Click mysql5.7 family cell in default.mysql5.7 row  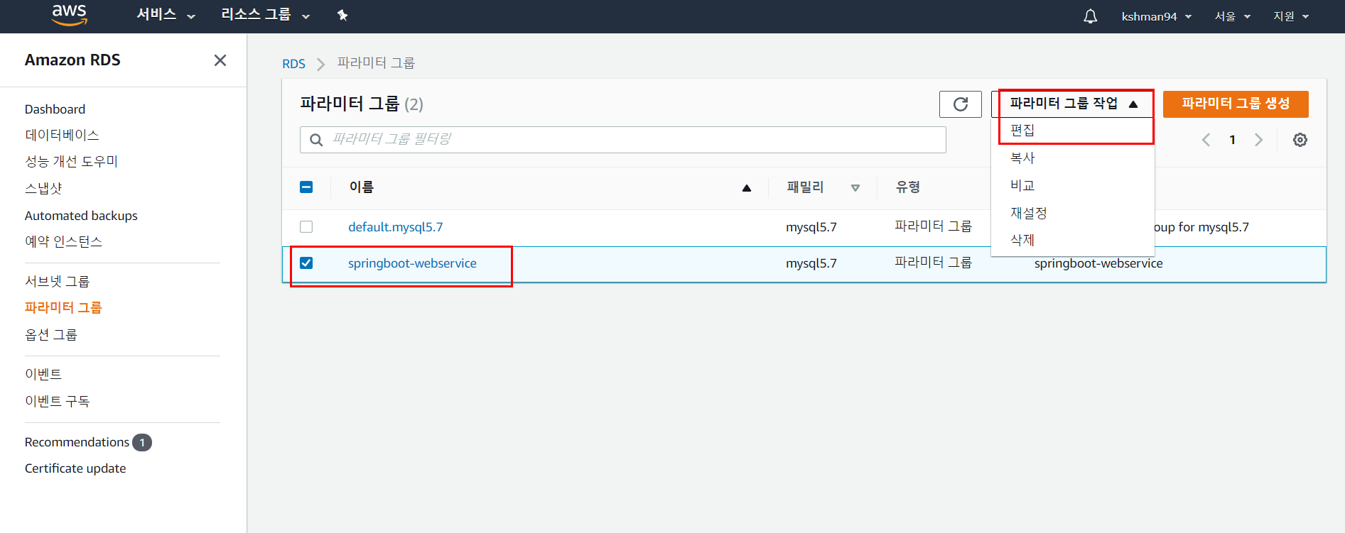coord(811,227)
